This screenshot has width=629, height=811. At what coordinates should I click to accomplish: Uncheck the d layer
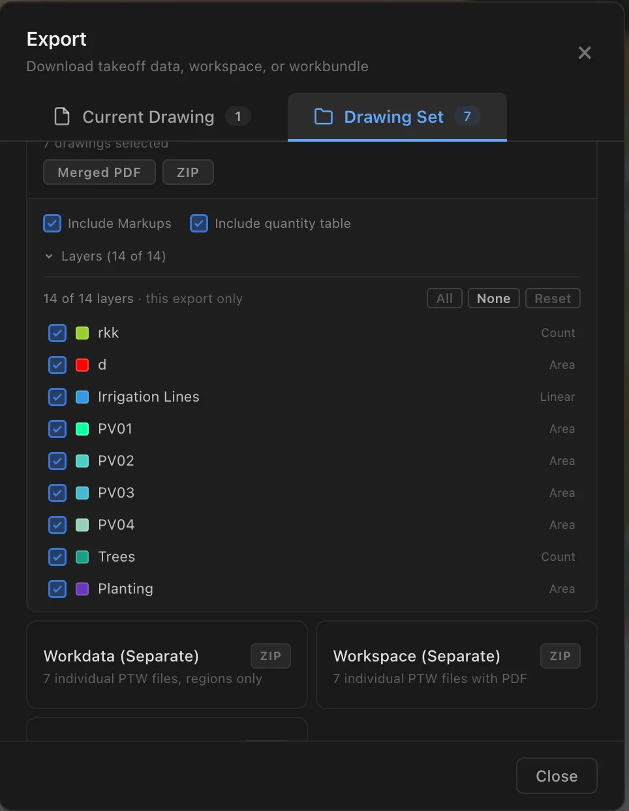pos(57,365)
